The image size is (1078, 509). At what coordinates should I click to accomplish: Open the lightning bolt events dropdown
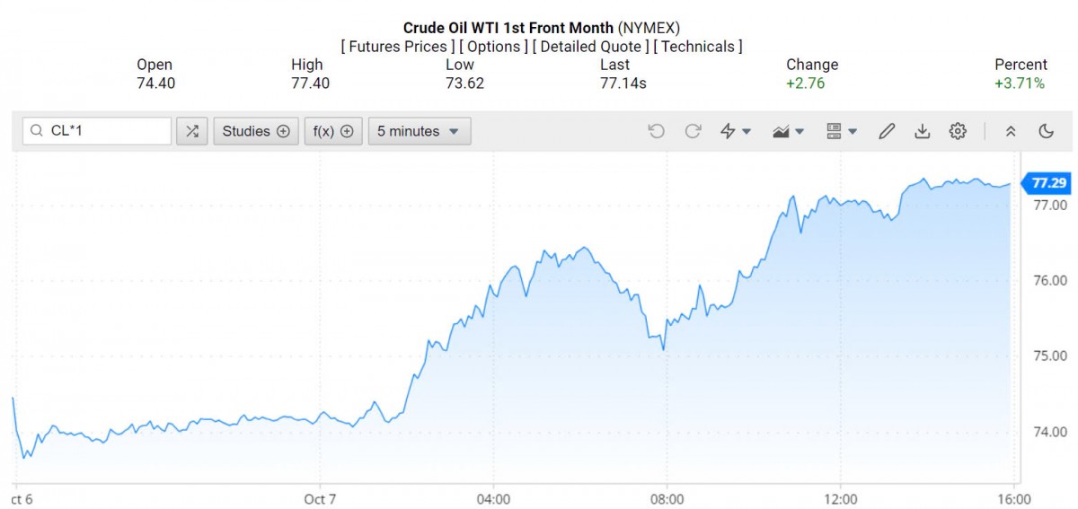(x=736, y=131)
